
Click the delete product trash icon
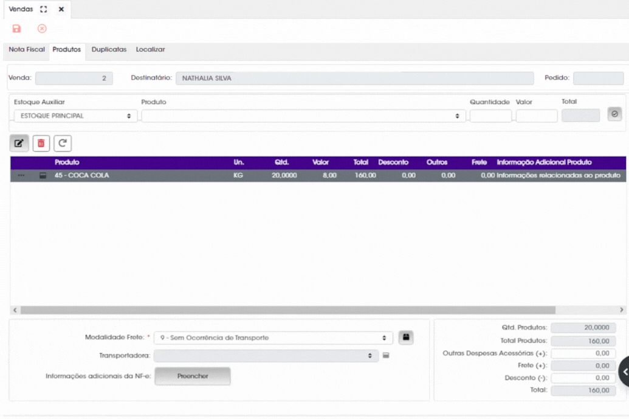point(41,144)
